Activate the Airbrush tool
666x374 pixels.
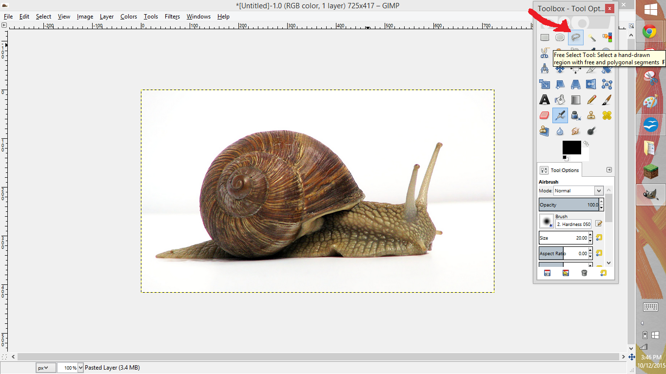click(560, 115)
